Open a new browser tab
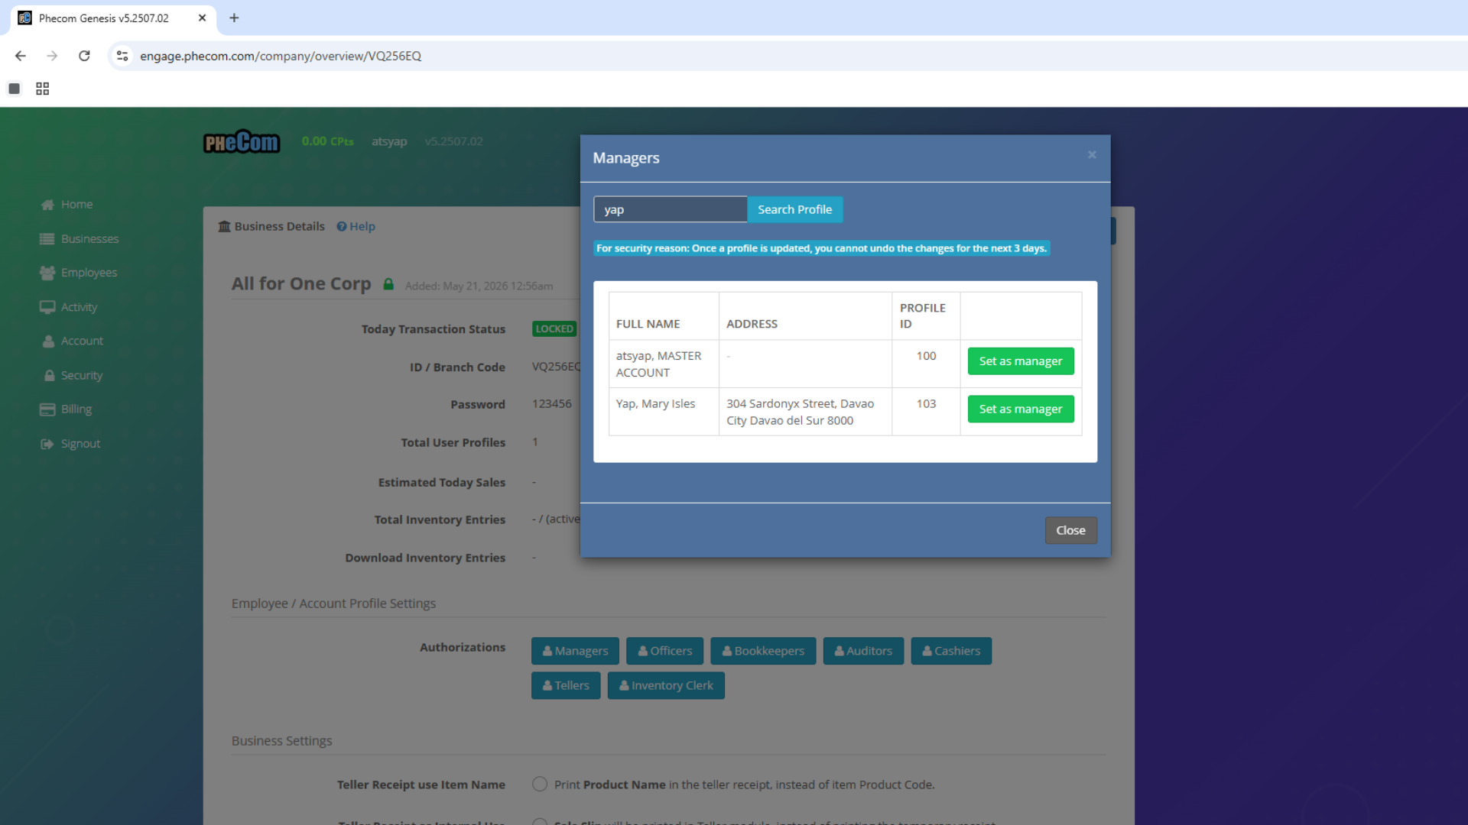1468x825 pixels. click(x=234, y=18)
